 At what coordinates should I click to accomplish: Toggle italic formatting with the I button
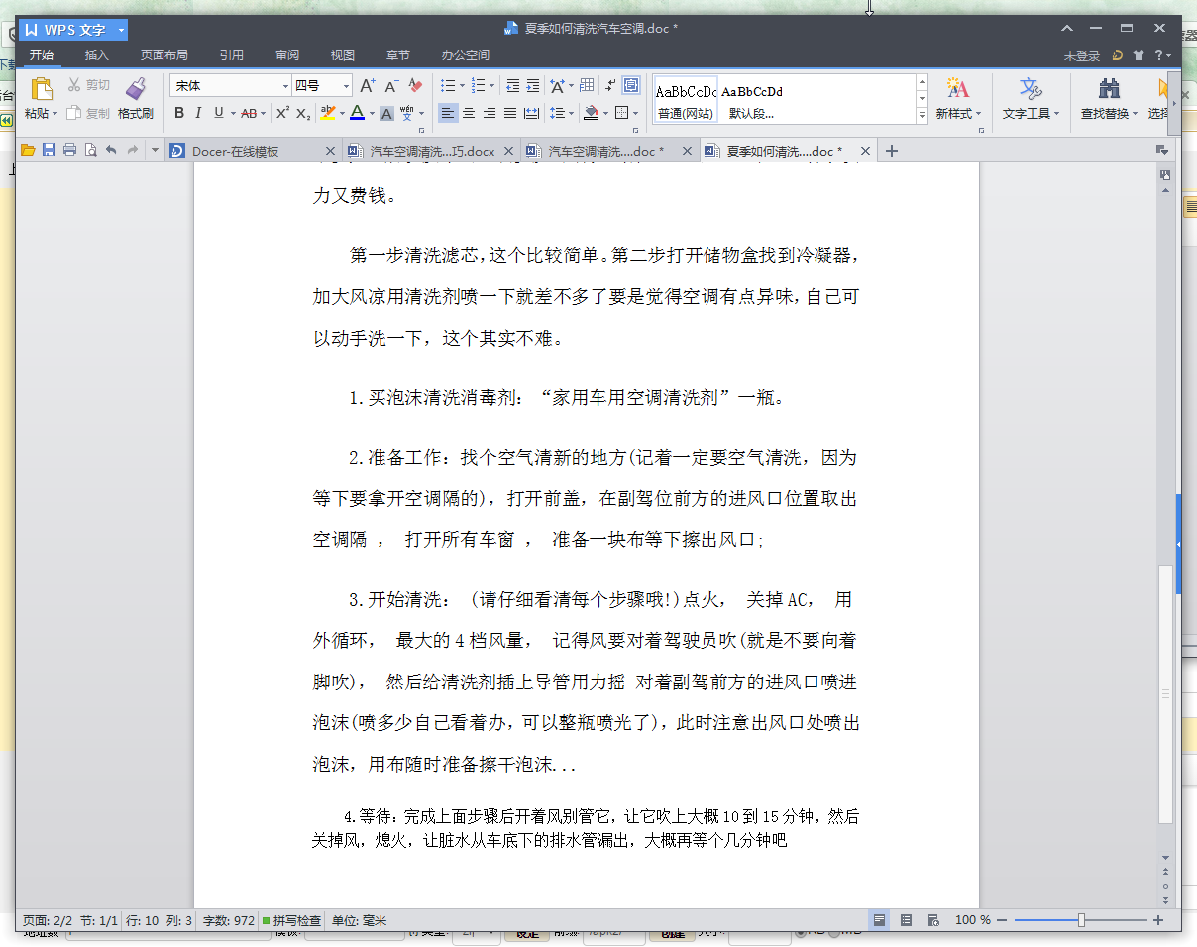click(x=198, y=113)
